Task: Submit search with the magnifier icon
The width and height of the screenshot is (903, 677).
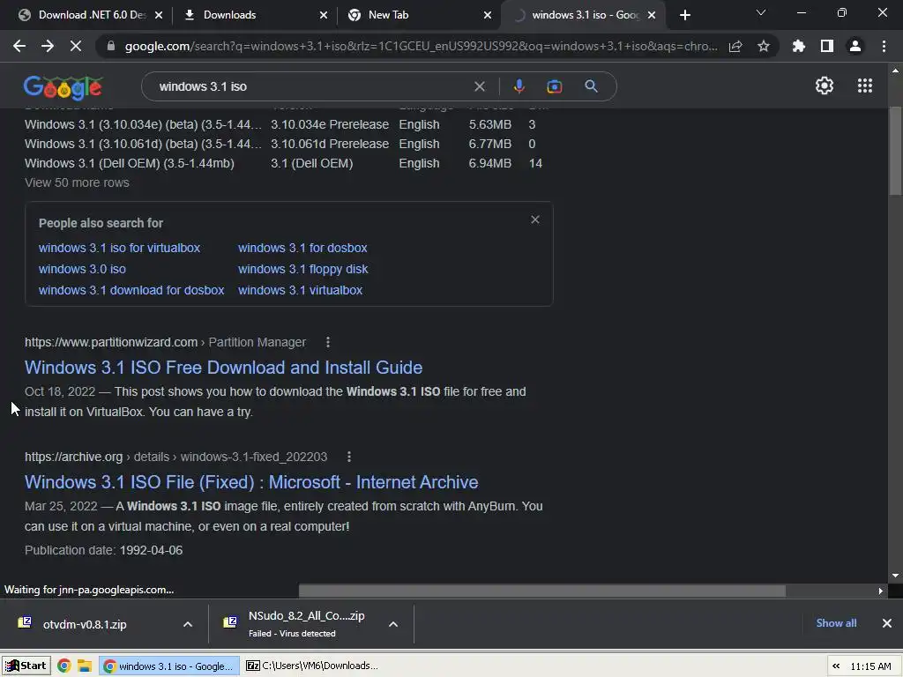Action: (591, 86)
